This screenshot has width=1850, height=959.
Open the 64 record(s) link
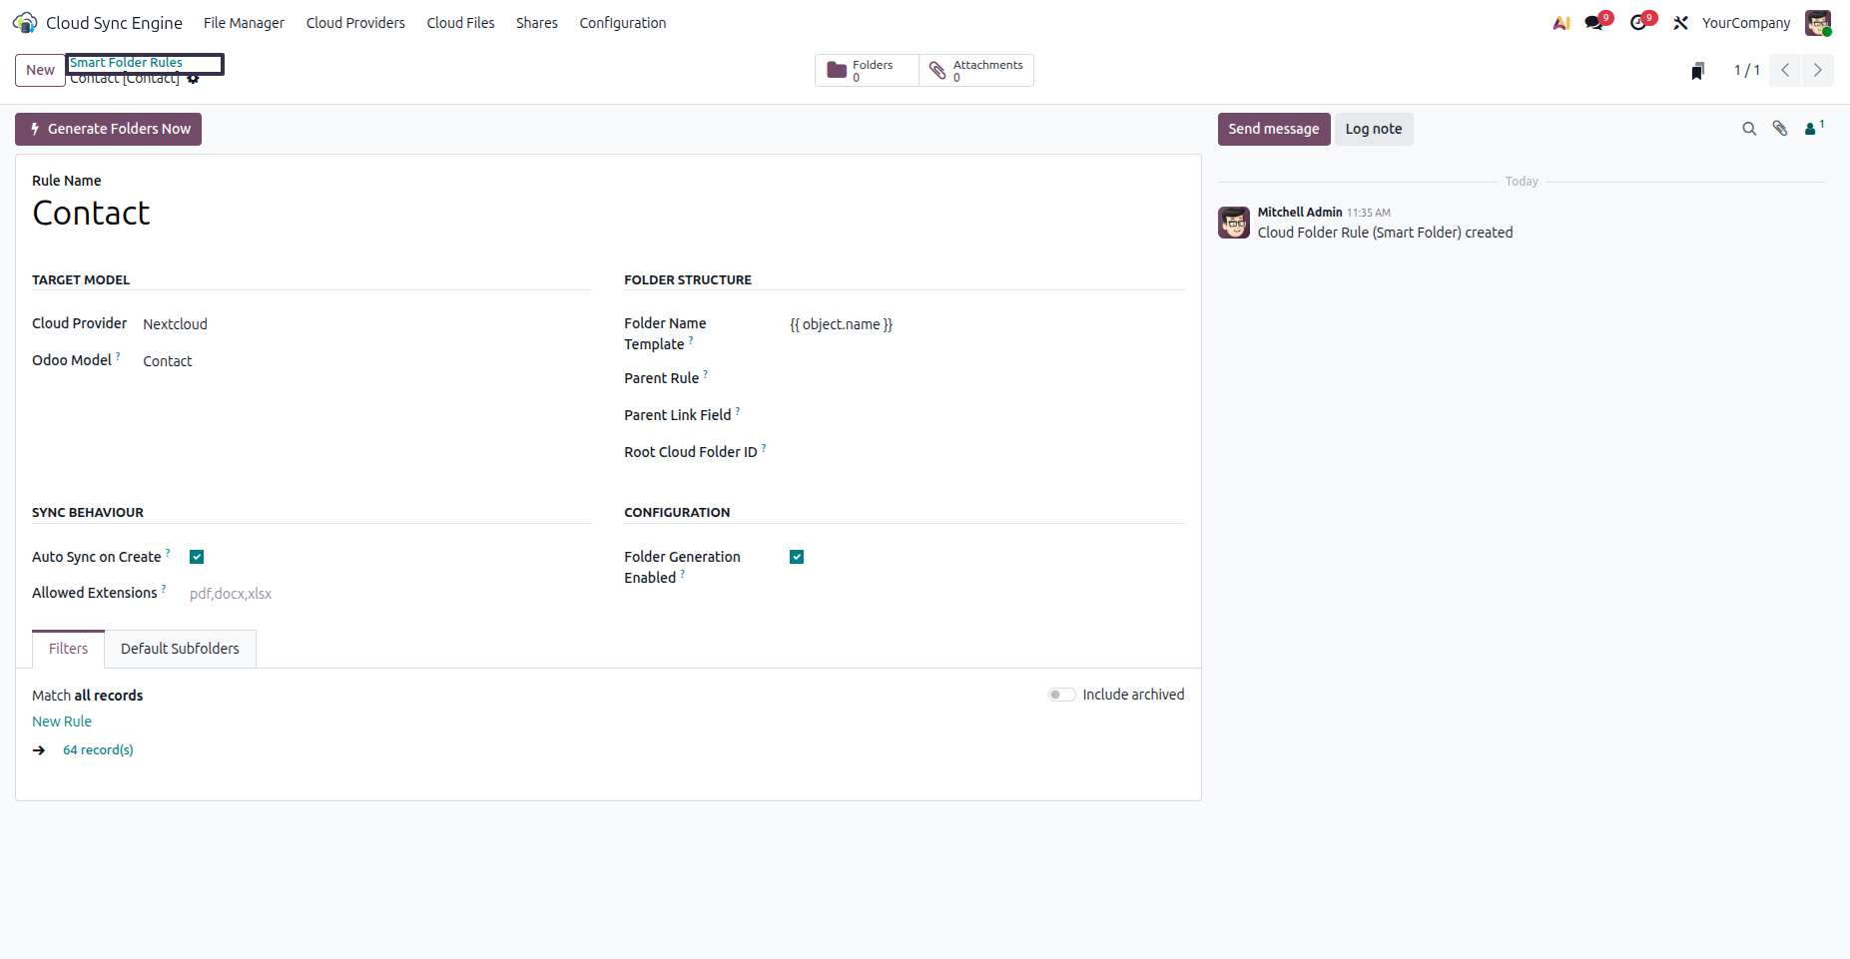click(x=98, y=750)
